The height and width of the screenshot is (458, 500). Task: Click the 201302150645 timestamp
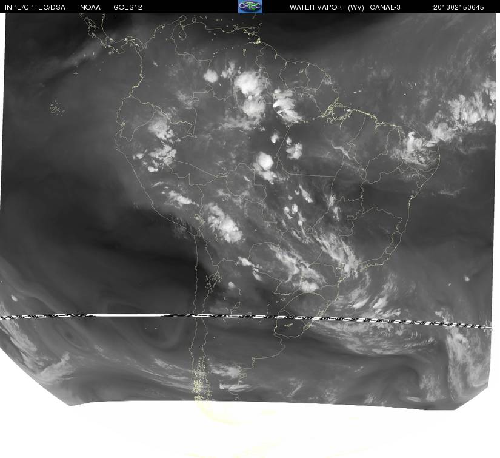[458, 7]
